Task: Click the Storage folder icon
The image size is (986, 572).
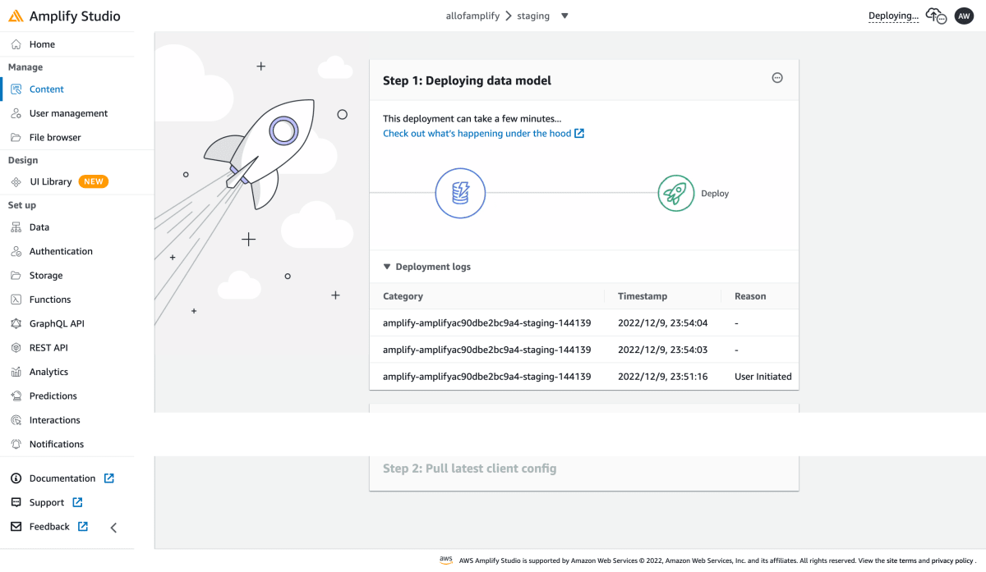Action: pyautogui.click(x=16, y=276)
